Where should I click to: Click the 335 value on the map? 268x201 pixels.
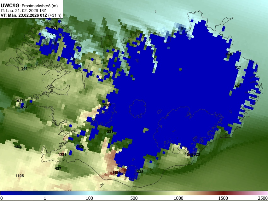click(x=140, y=172)
